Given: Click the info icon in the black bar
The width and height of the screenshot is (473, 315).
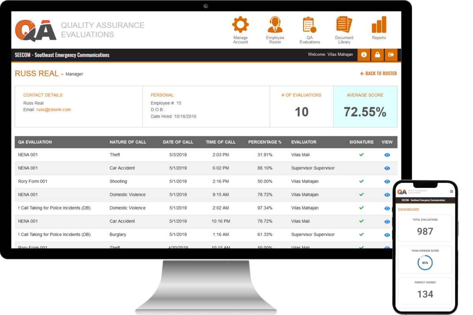Looking at the screenshot, I should pos(364,55).
